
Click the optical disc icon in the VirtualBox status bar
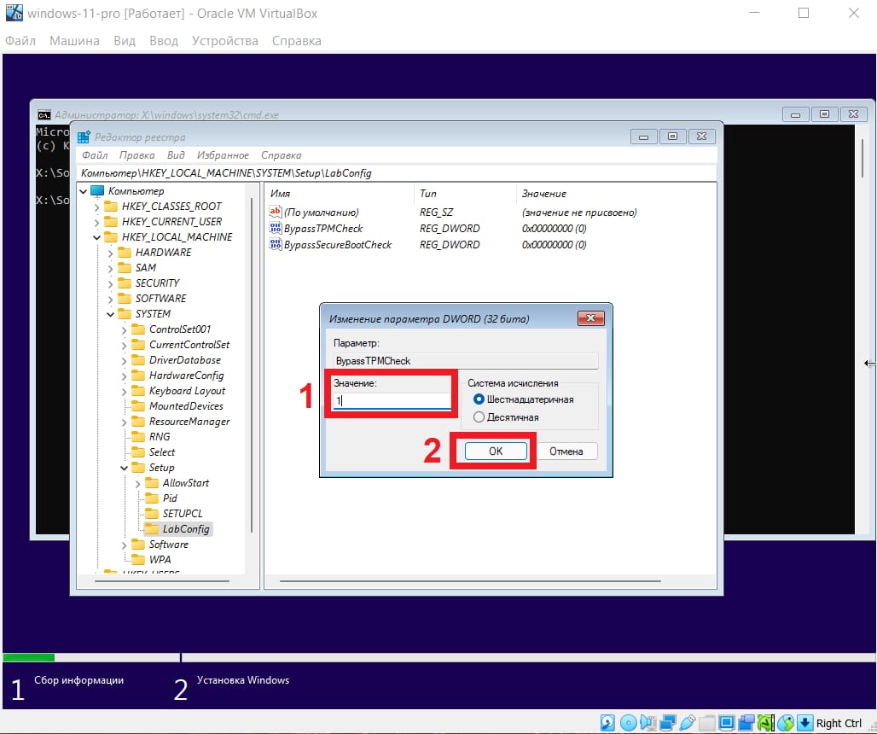(x=628, y=723)
